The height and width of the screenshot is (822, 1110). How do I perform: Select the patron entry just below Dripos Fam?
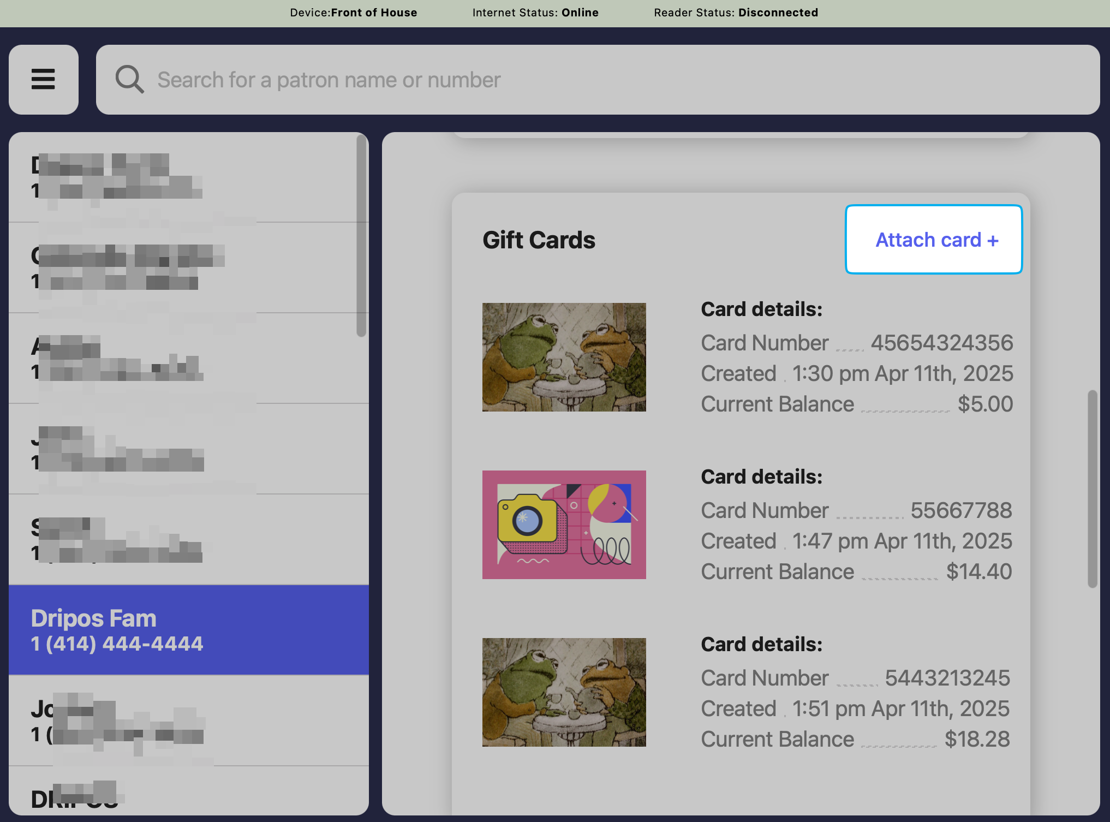(x=188, y=720)
